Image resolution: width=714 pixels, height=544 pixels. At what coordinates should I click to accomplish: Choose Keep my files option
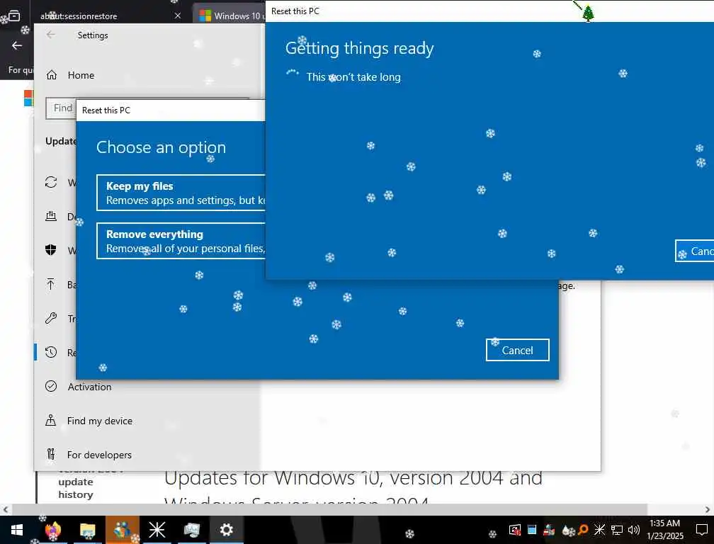pos(181,193)
